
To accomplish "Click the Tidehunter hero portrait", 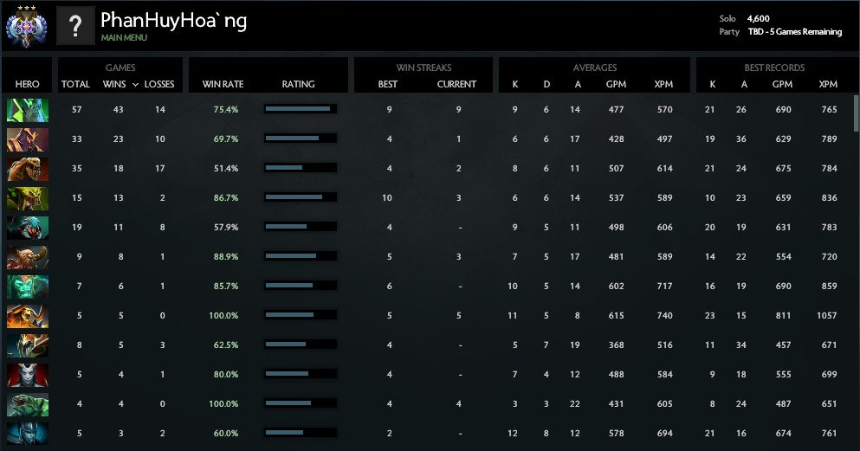I will 27,404.
